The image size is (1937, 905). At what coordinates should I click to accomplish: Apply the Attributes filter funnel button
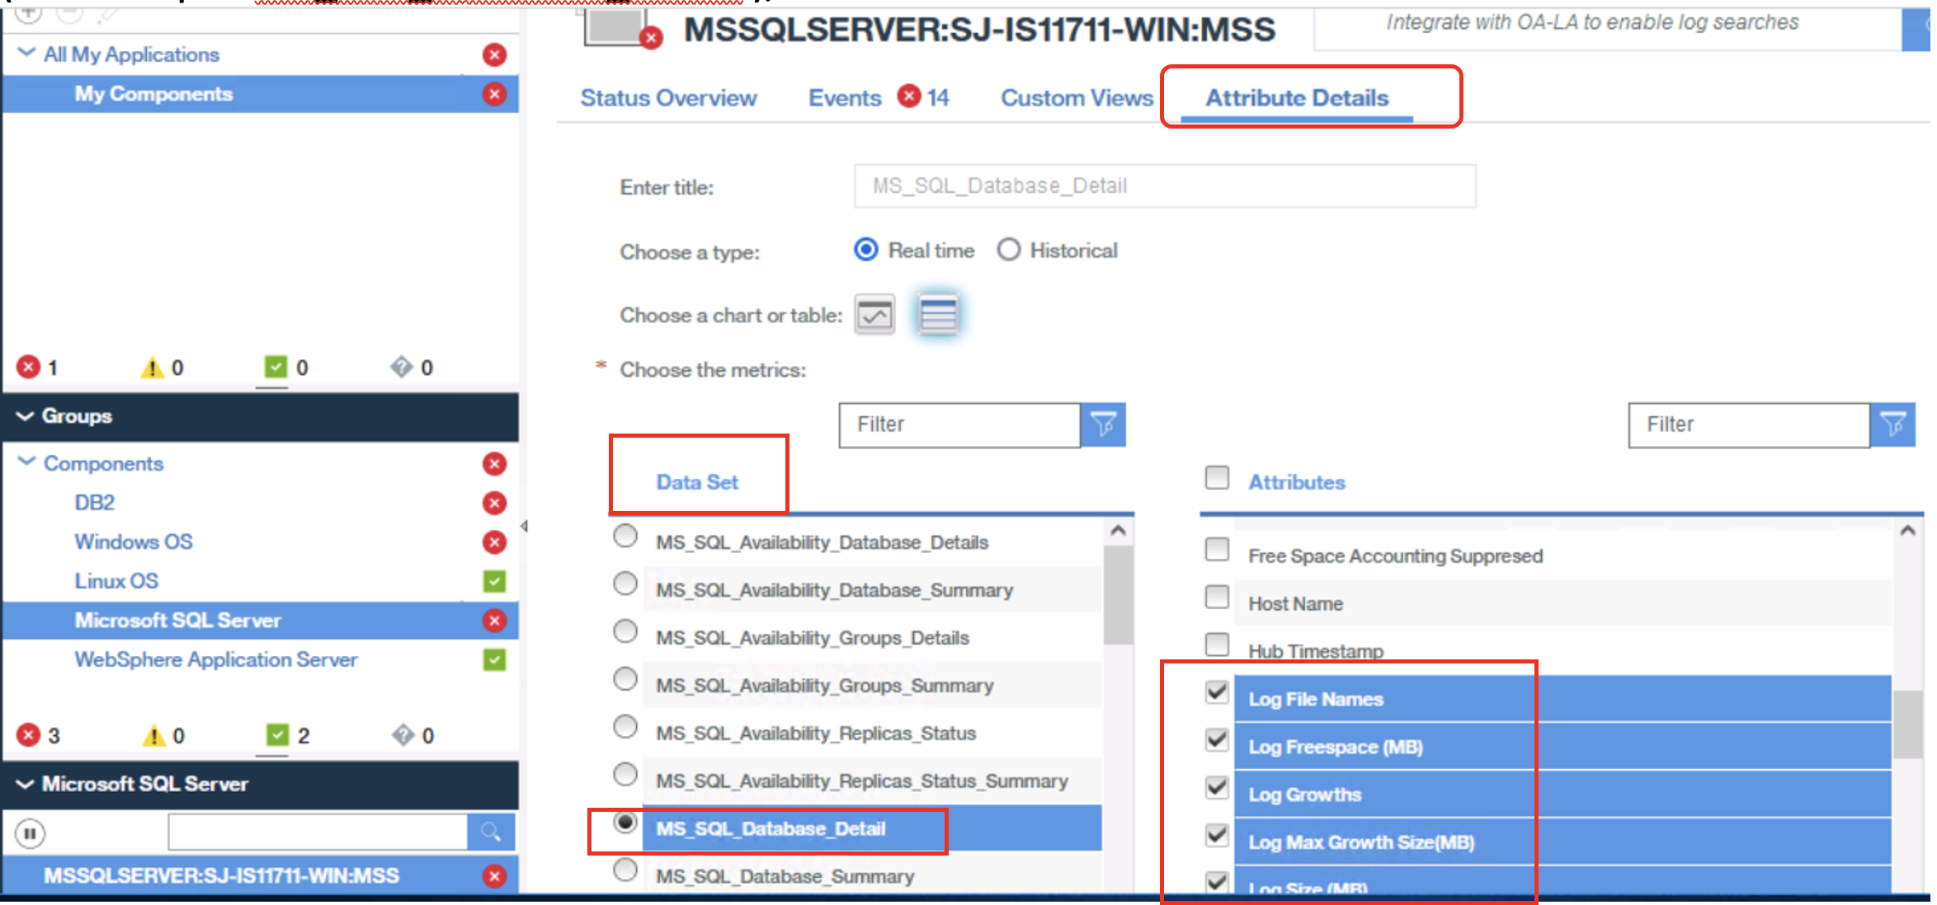click(x=1892, y=424)
